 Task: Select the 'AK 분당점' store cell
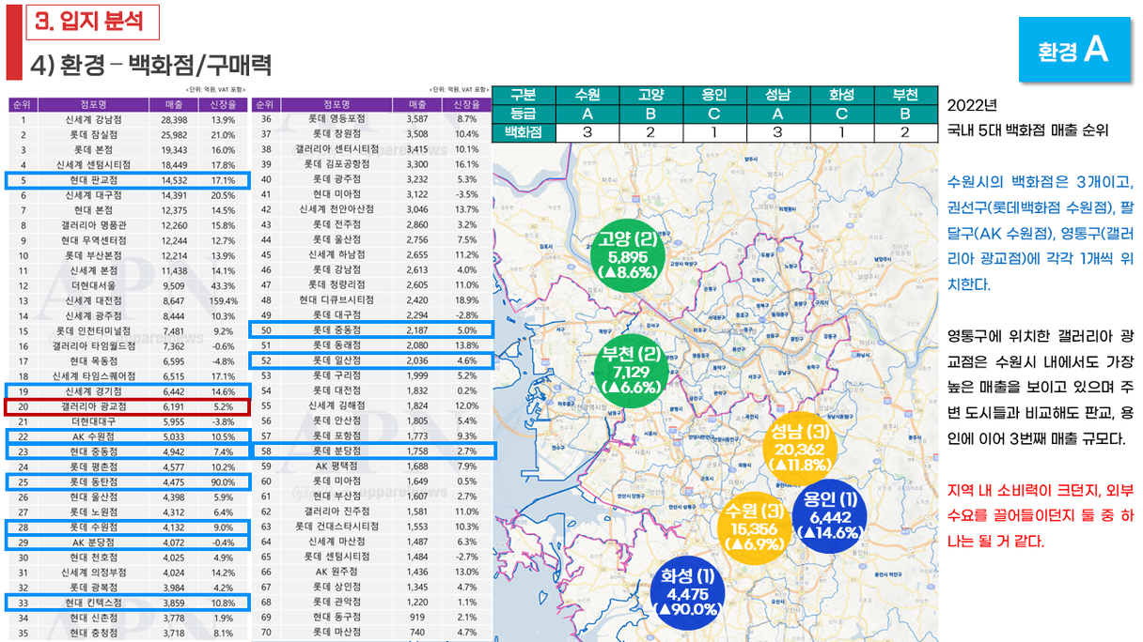pyautogui.click(x=94, y=542)
